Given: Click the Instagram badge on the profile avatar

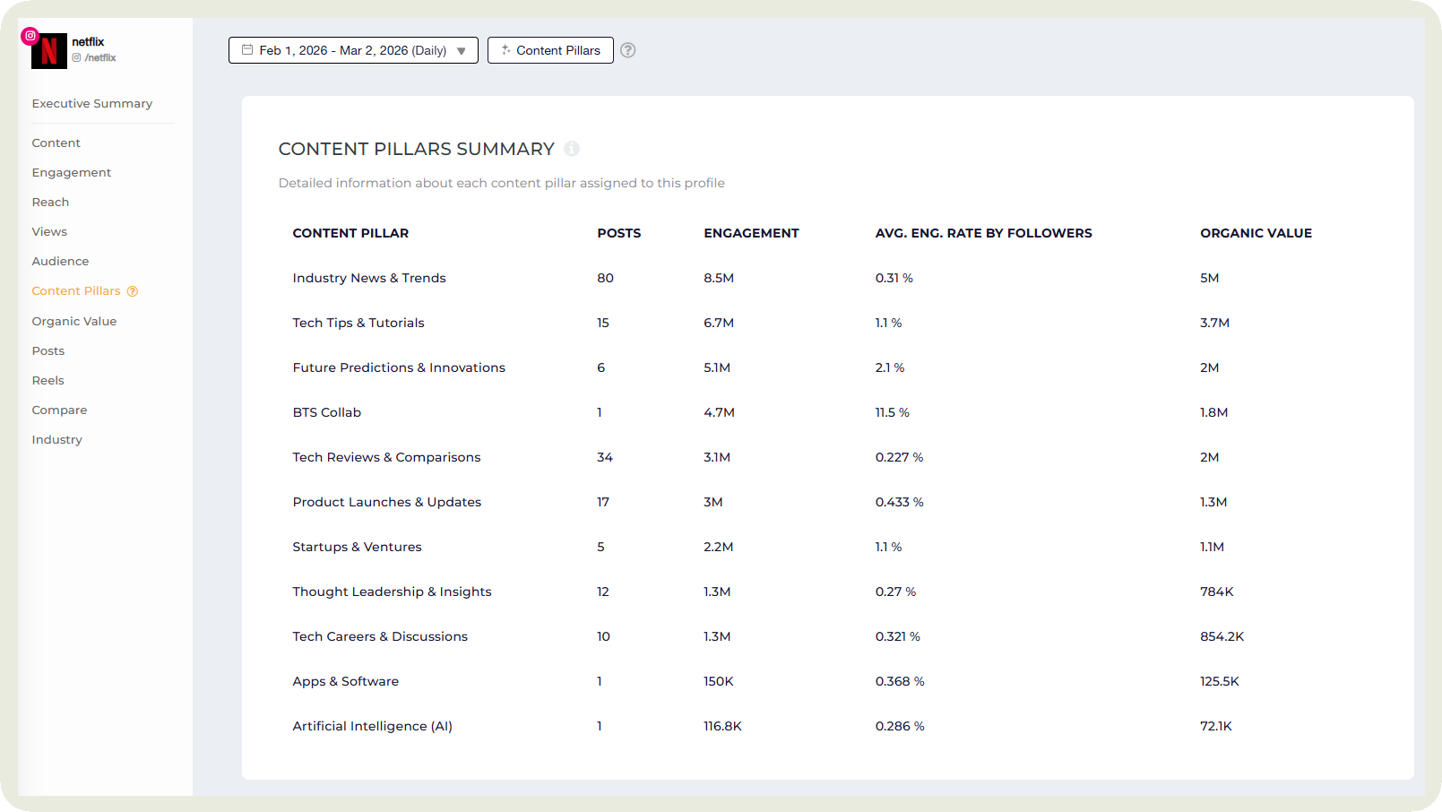Looking at the screenshot, I should 30,36.
